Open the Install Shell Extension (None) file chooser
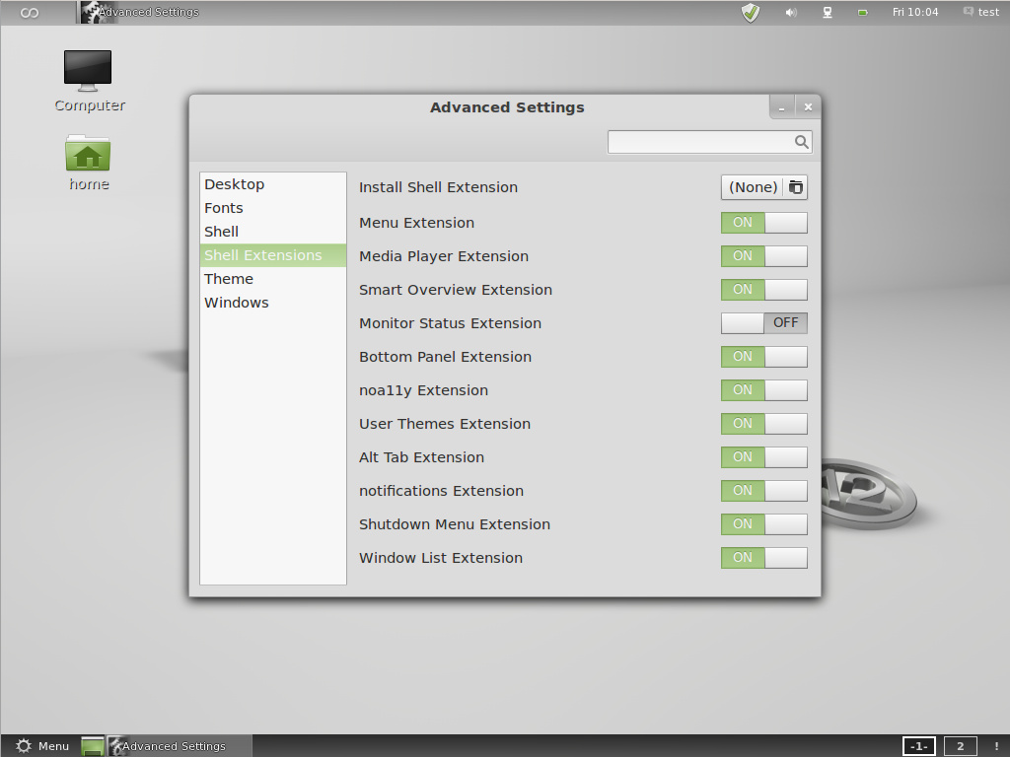Screen dimensions: 1010x757 pyautogui.click(x=764, y=187)
